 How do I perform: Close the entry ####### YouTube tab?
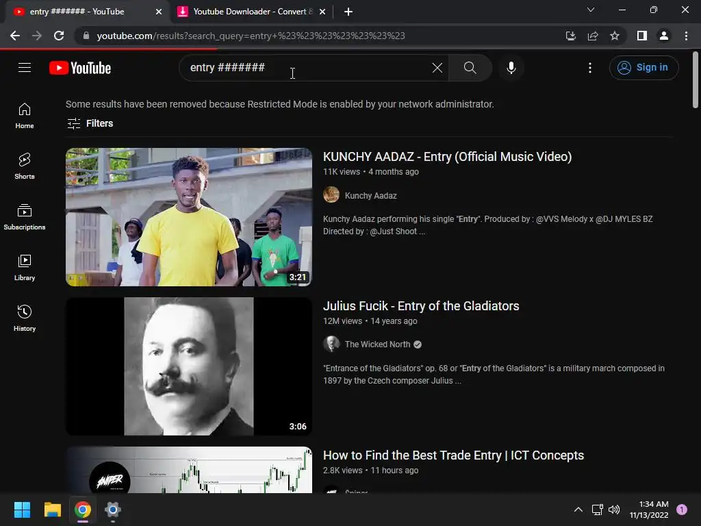(159, 12)
